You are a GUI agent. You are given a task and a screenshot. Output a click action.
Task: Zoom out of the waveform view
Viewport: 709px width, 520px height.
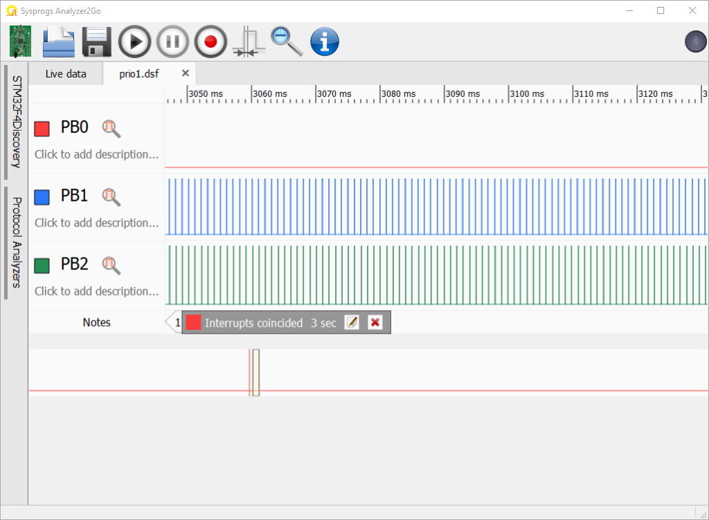pyautogui.click(x=286, y=42)
